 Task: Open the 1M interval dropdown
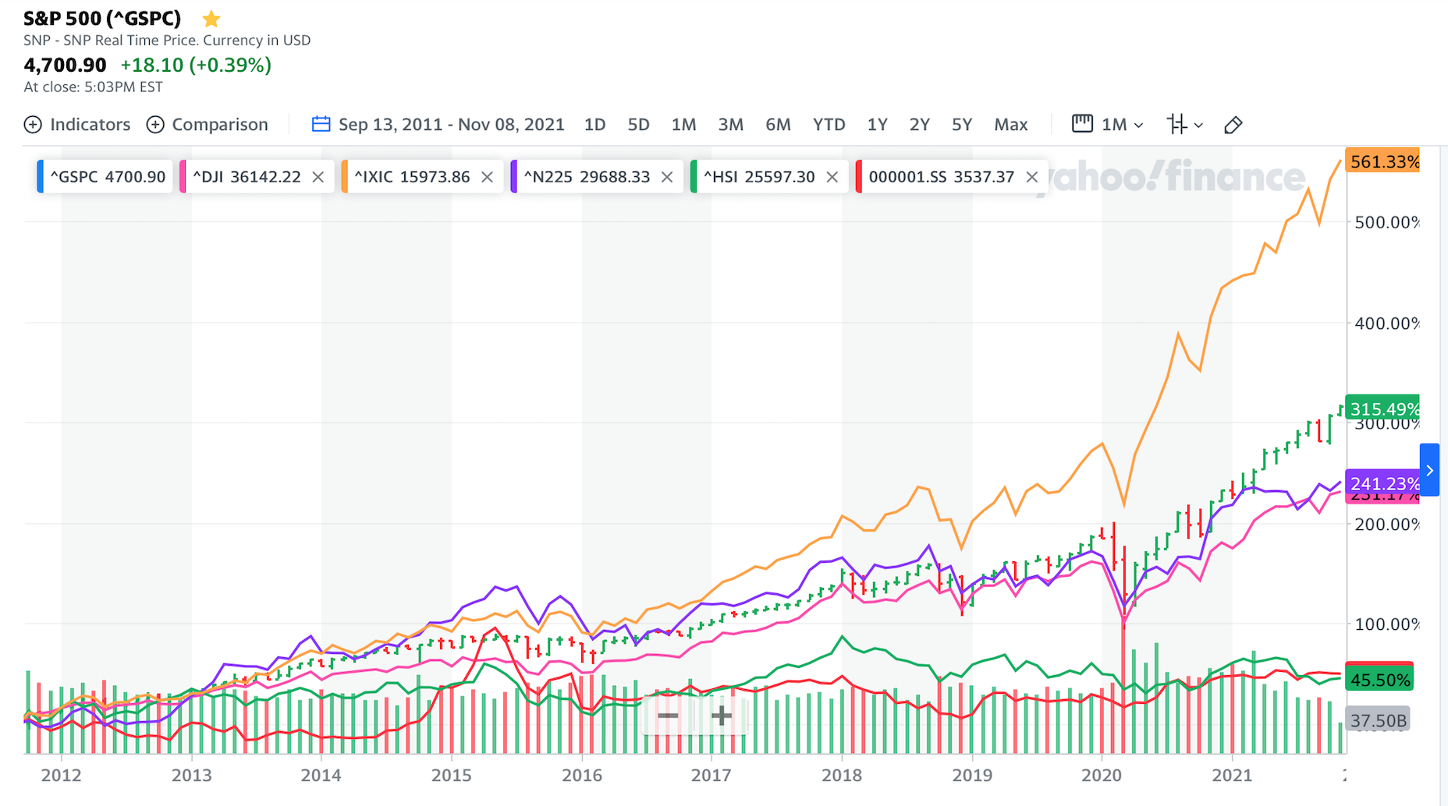(x=1122, y=125)
